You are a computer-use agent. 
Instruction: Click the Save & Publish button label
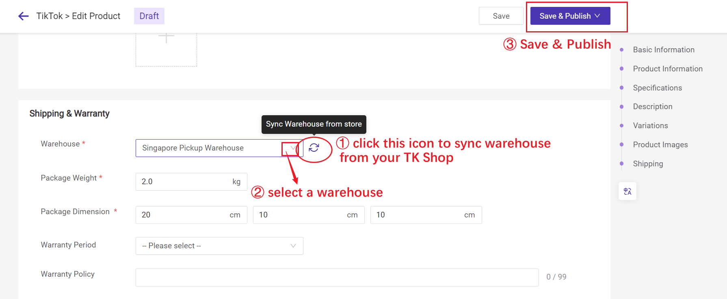tap(565, 16)
